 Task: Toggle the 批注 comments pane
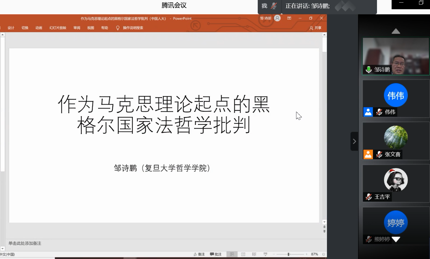216,254
